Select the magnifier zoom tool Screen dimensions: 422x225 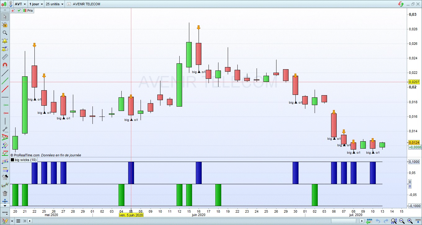pos(5,33)
